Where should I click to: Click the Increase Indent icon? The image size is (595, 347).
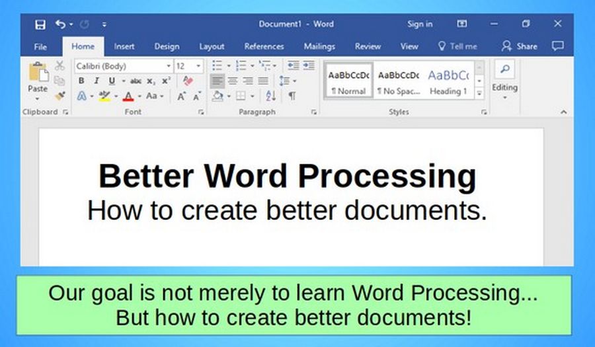click(309, 65)
